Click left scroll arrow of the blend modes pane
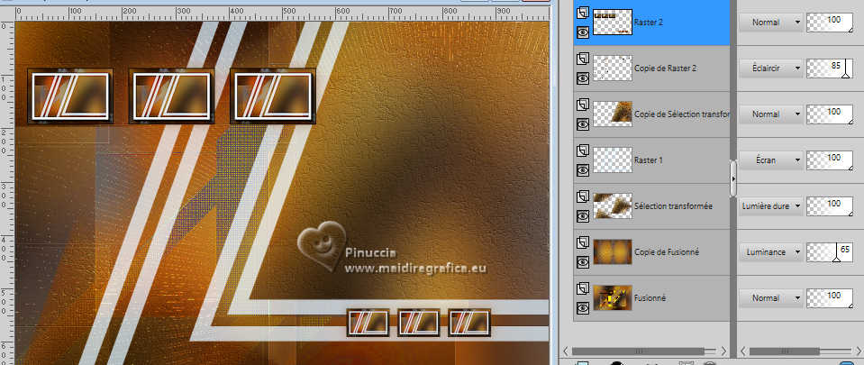Screen dimensions: 864x365 click(744, 351)
